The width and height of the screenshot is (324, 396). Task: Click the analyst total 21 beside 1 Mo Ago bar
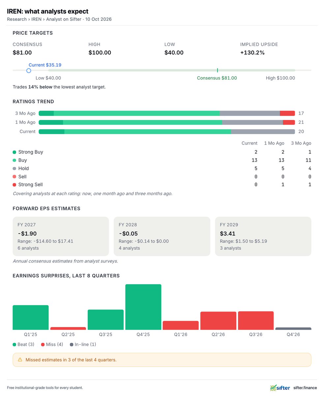pos(301,122)
